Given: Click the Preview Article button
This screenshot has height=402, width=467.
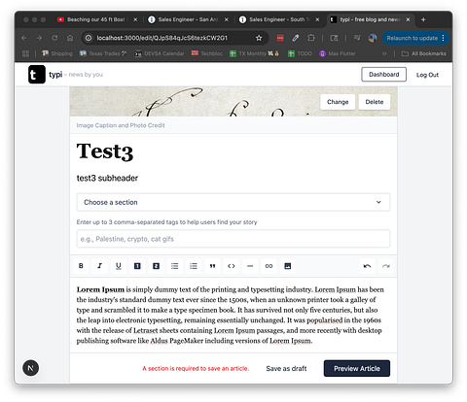Looking at the screenshot, I should coord(357,368).
